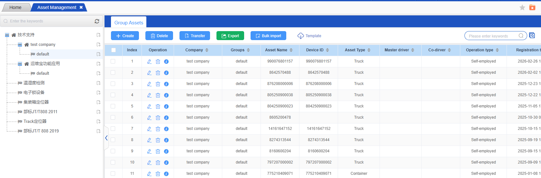
Task: Check the checkbox for row 2
Action: pyautogui.click(x=113, y=72)
